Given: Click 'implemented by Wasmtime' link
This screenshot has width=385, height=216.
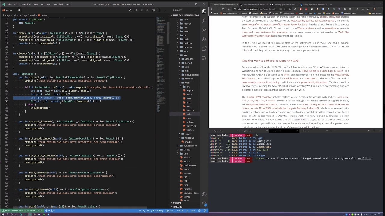Looking at the screenshot, I should [x=313, y=82].
